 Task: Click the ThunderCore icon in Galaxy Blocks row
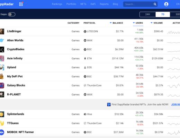(85, 86)
